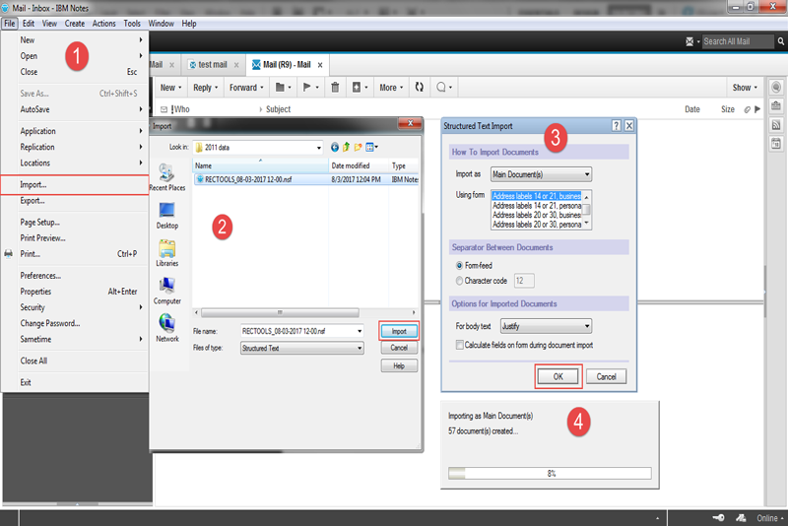The width and height of the screenshot is (788, 526).
Task: Select the Form-feed radio button
Action: [459, 265]
